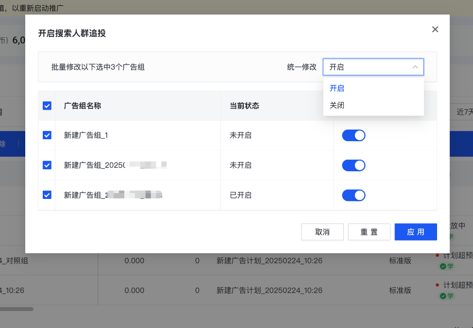Viewport: 473px width, 328px height.
Task: Collapse the dropdown using its chevron arrow
Action: (x=415, y=67)
